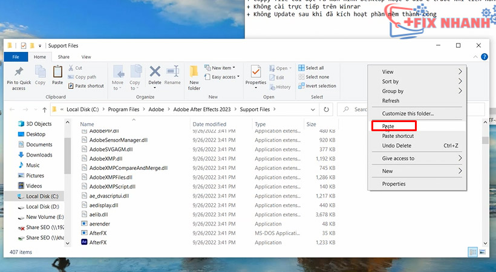This screenshot has height=272, width=496.
Task: Click the Pin to Quick access icon
Action: (19, 71)
